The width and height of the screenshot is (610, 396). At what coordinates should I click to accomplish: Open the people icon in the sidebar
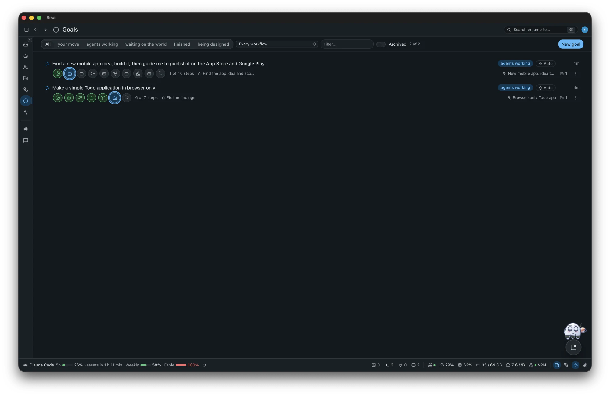[26, 67]
